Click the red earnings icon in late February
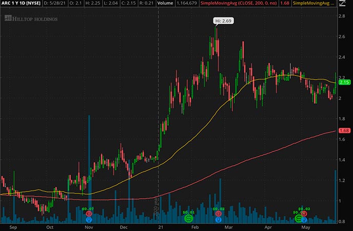 (219, 214)
